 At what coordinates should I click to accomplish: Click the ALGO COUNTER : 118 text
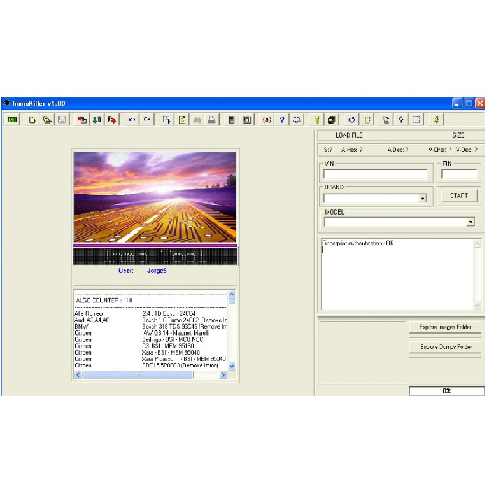coord(104,301)
